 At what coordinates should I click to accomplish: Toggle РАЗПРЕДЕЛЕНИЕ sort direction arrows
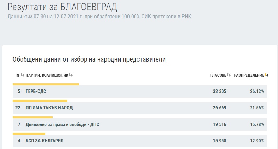[266, 75]
